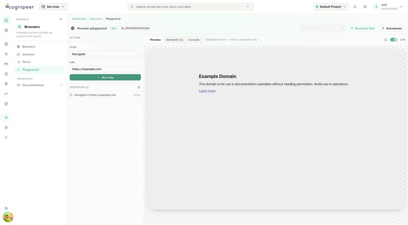
Task: Select the Navigate to https://example.com step row
Action: 105,95
